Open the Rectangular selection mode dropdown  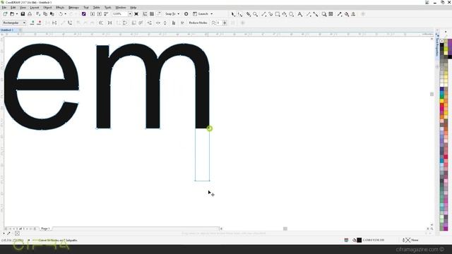point(14,23)
